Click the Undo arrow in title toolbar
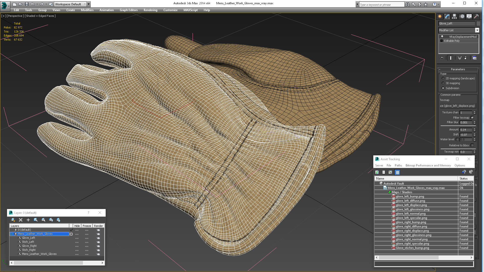The height and width of the screenshot is (272, 484). 33,4
